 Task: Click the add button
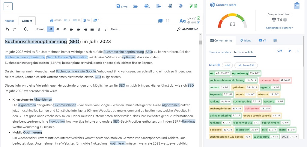[227, 65]
